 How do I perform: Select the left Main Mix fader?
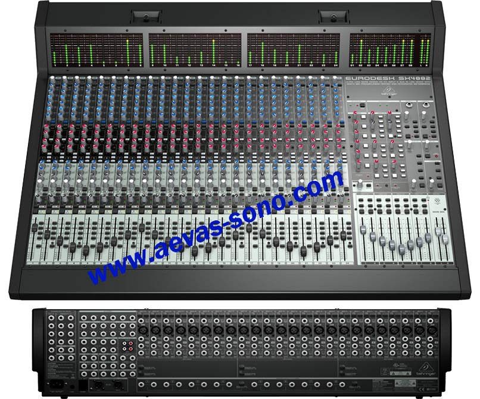[438, 231]
